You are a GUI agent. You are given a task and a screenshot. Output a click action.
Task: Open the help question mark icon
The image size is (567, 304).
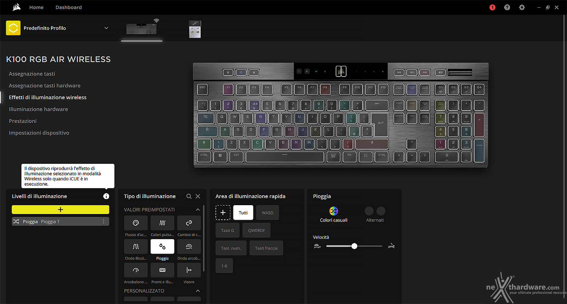tap(507, 7)
